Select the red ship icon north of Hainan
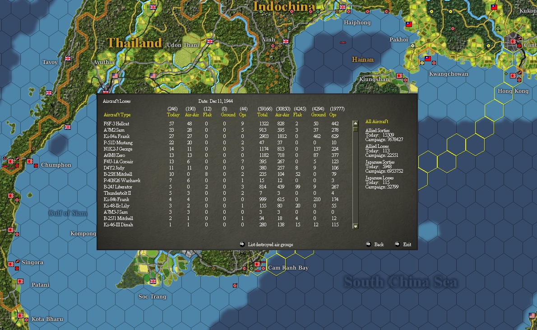 tap(343, 42)
